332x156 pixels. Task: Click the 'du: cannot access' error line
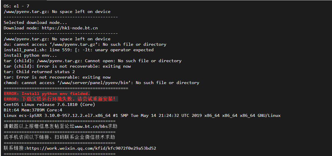tap(85, 44)
